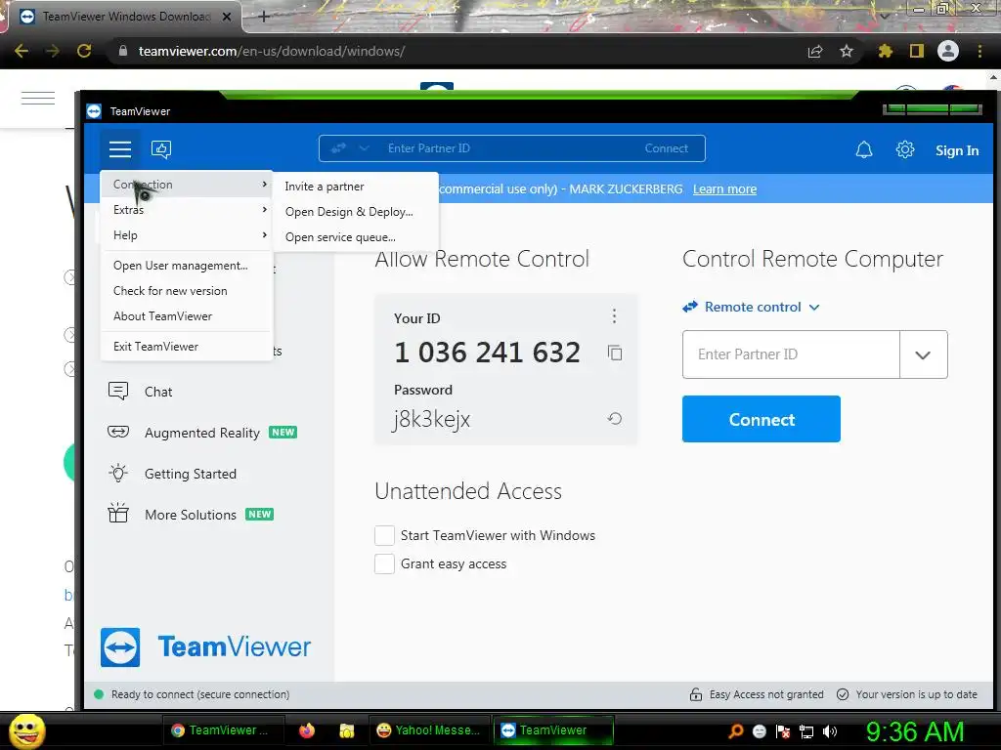The width and height of the screenshot is (1001, 750).
Task: Open the TeamViewer hamburger menu
Action: tap(120, 149)
